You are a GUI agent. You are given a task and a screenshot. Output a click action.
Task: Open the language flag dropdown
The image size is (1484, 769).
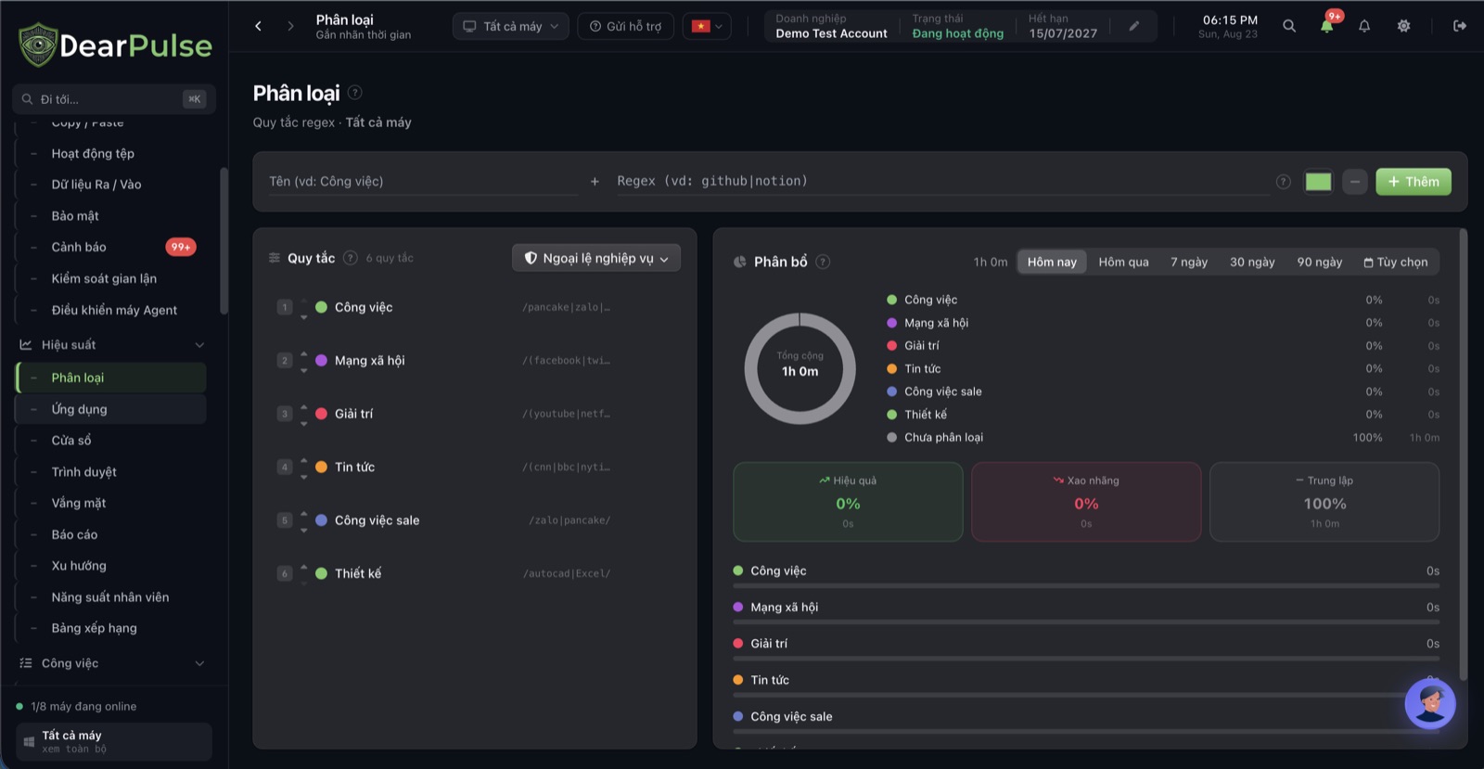707,26
